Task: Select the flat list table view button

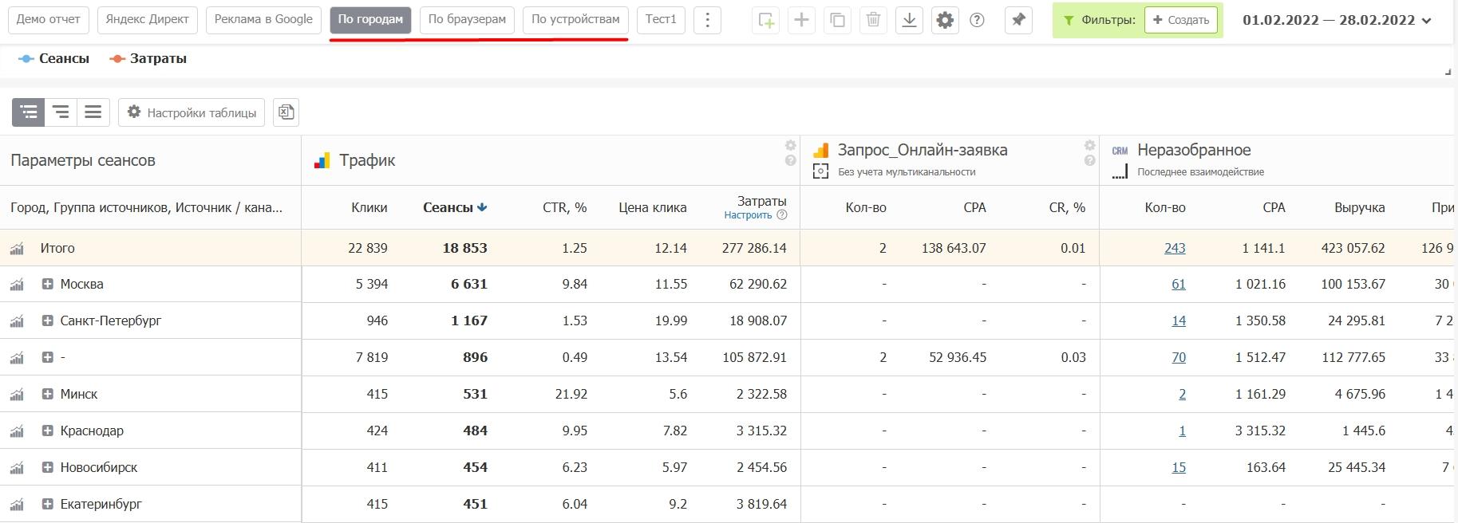Action: tap(93, 112)
